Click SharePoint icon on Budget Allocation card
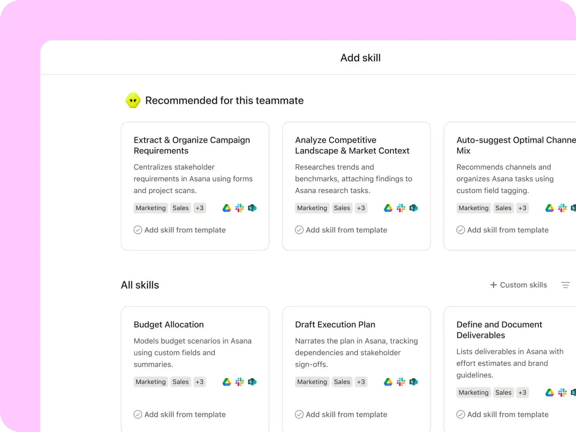This screenshot has width=576, height=432. pos(252,382)
